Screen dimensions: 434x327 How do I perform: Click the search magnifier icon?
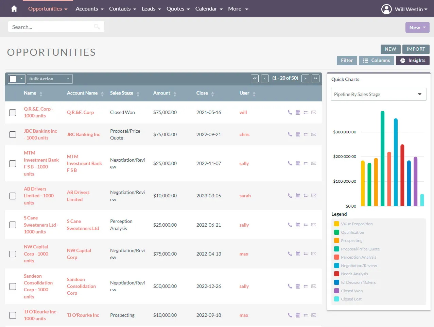pos(97,27)
